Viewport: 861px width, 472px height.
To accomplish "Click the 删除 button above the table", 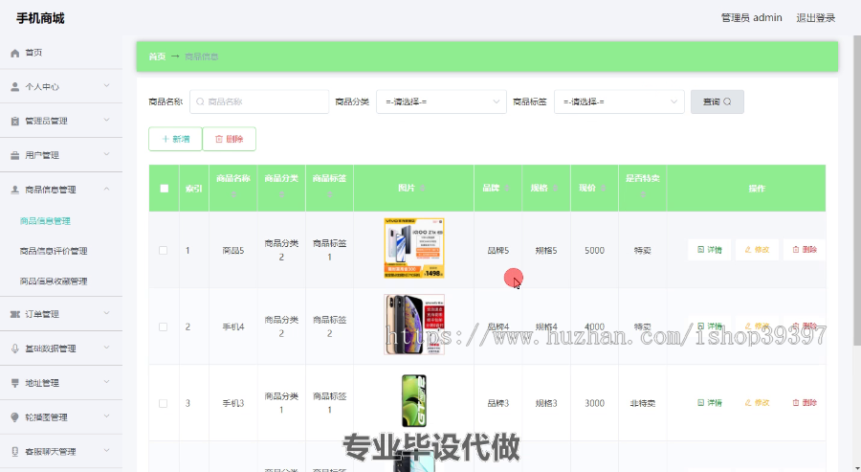I will (x=229, y=139).
